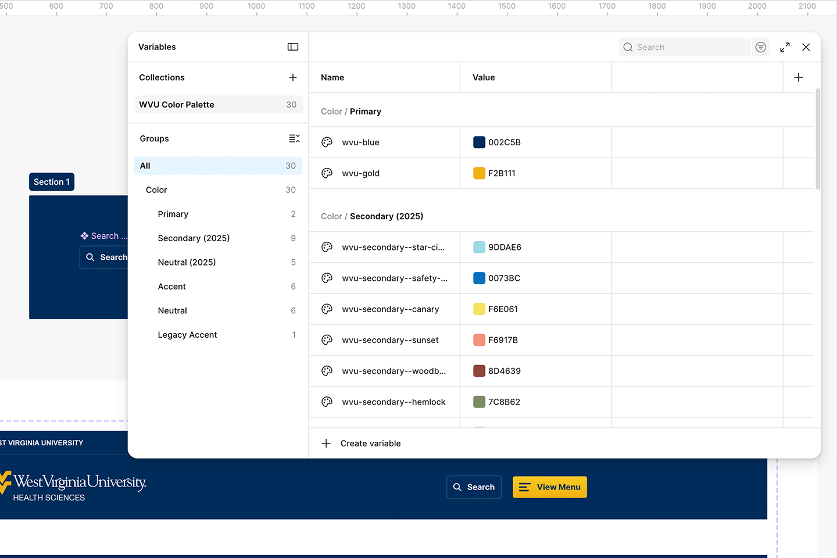
Task: Click the Search button in site header
Action: (474, 487)
